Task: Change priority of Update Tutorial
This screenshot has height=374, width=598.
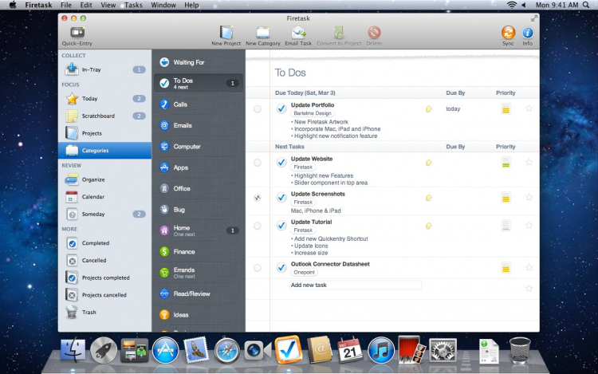Action: click(x=506, y=226)
